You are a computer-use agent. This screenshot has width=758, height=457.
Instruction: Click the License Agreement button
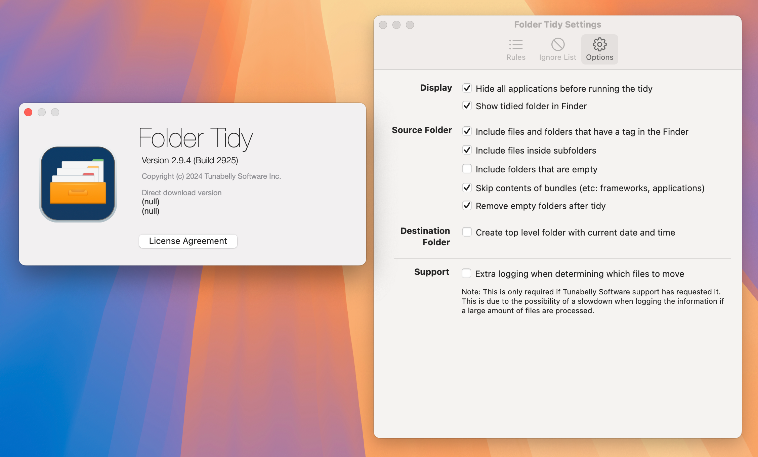coord(188,241)
